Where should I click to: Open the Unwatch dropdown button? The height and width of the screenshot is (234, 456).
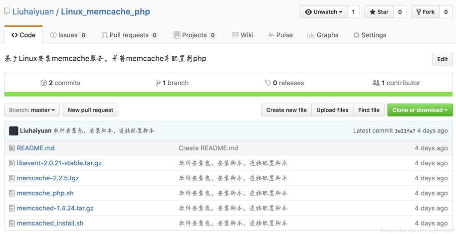coord(323,12)
